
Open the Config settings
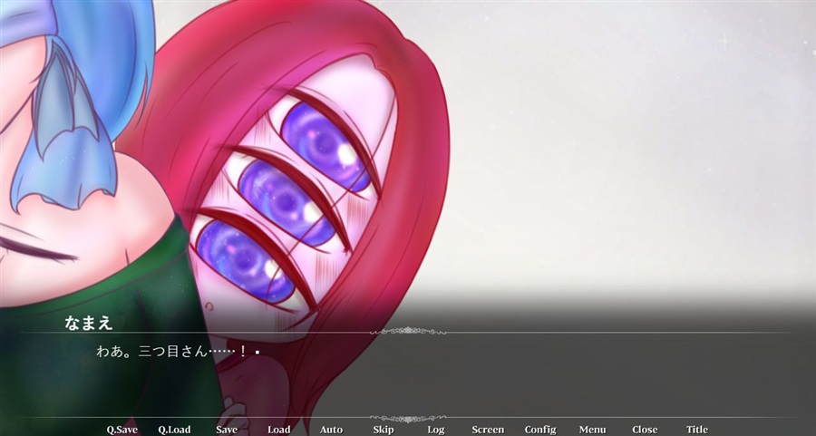coord(540,430)
